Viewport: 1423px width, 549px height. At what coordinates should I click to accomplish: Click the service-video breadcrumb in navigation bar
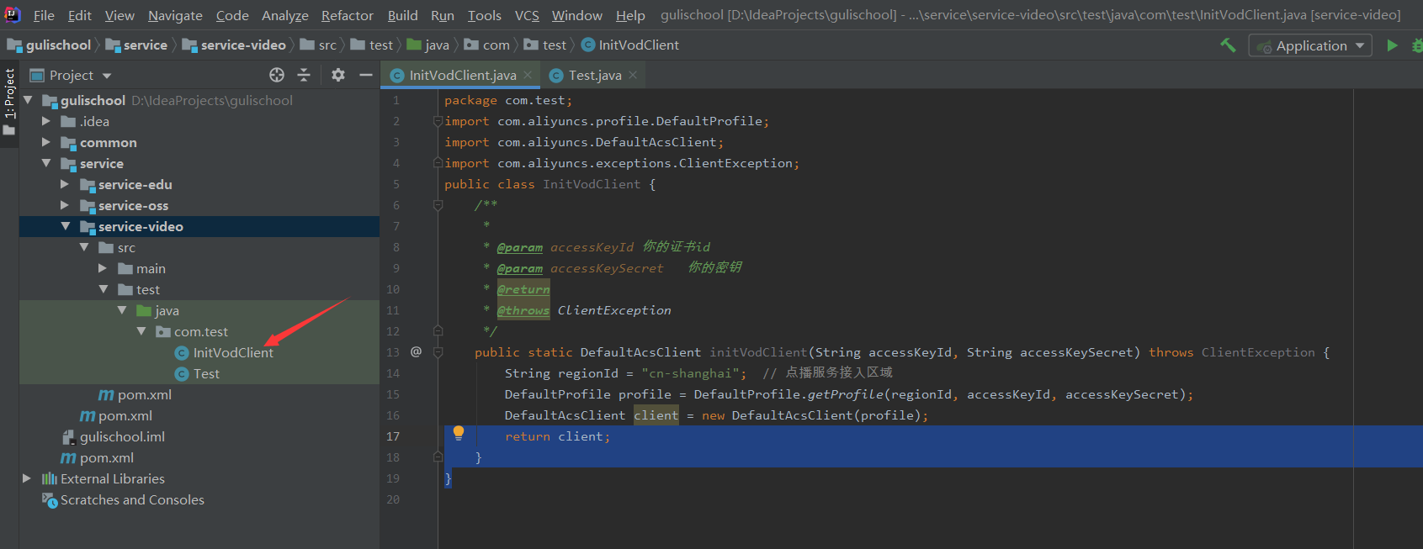[x=234, y=45]
